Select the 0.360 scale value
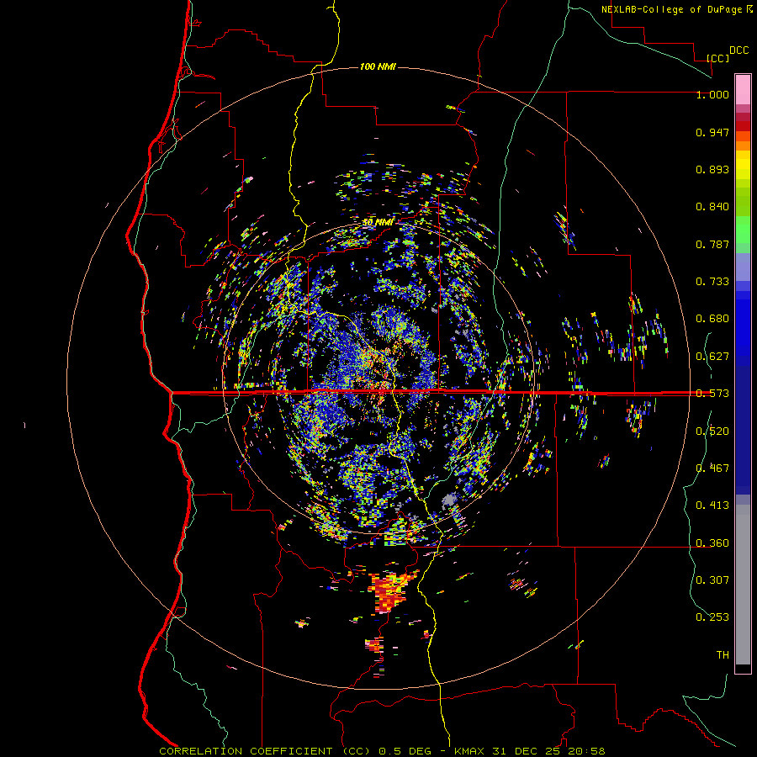Viewport: 757px width, 757px height. click(x=712, y=543)
